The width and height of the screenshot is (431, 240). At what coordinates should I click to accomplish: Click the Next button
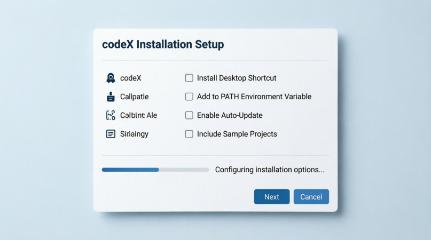click(x=271, y=197)
